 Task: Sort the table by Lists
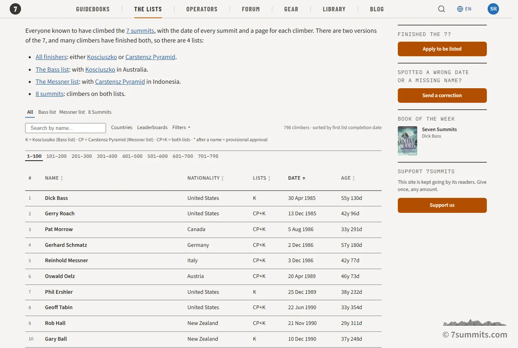point(262,178)
